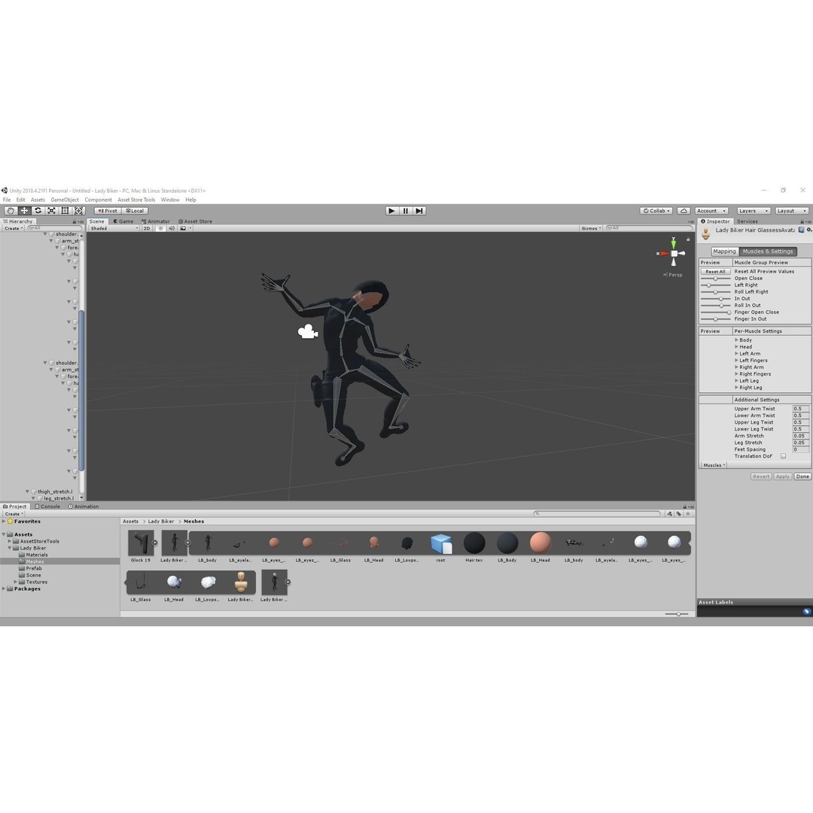Click the Step forward button
813x813 pixels.
click(419, 211)
